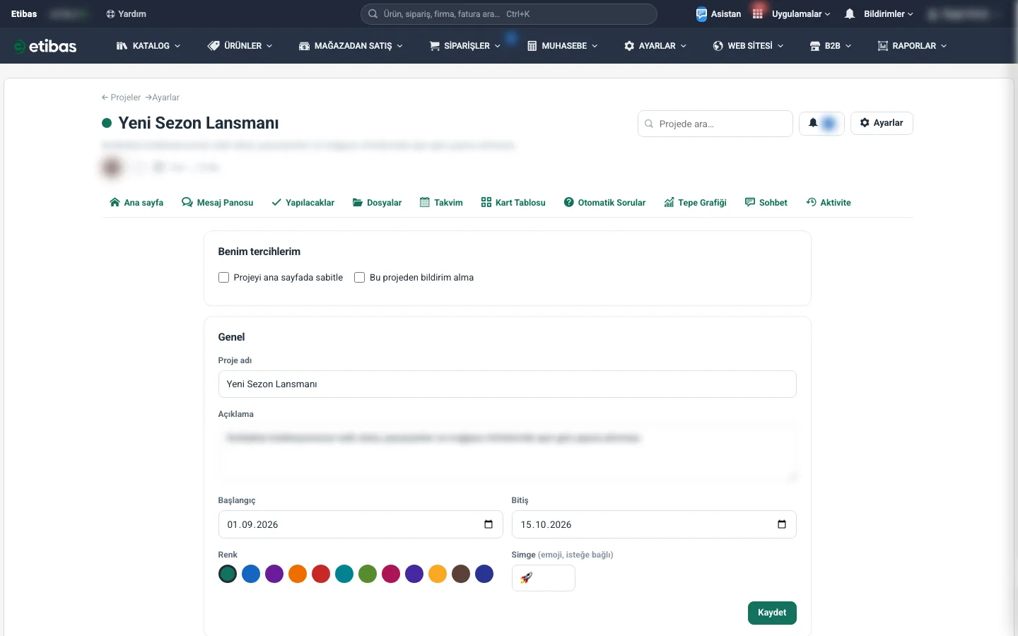Viewport: 1018px width, 636px height.
Task: Open the Aktivite tab
Action: coord(829,203)
